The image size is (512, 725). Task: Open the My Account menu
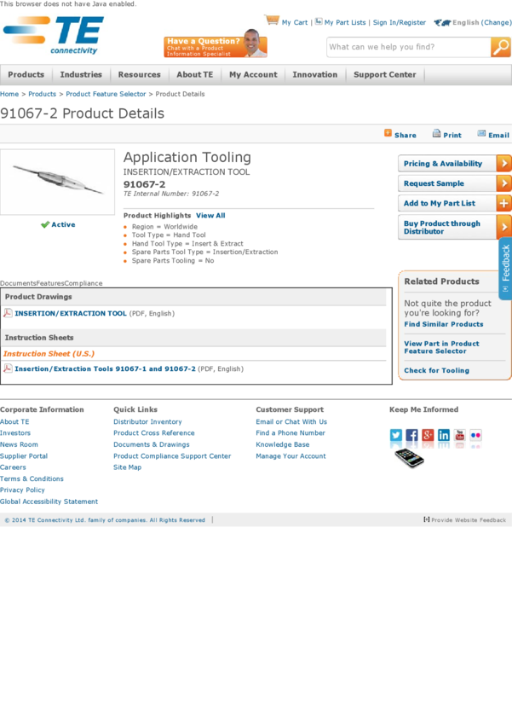[254, 74]
